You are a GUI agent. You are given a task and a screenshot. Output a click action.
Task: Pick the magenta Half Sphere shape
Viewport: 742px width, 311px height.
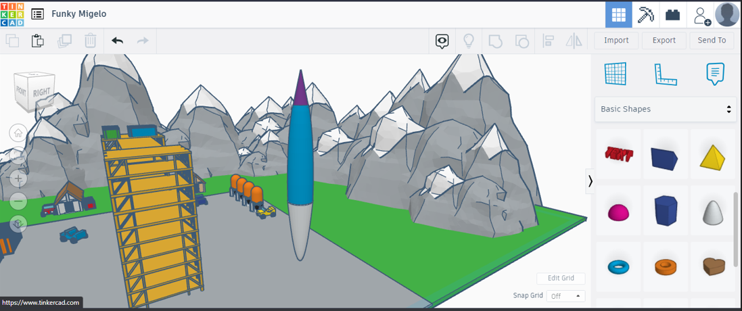(x=619, y=213)
